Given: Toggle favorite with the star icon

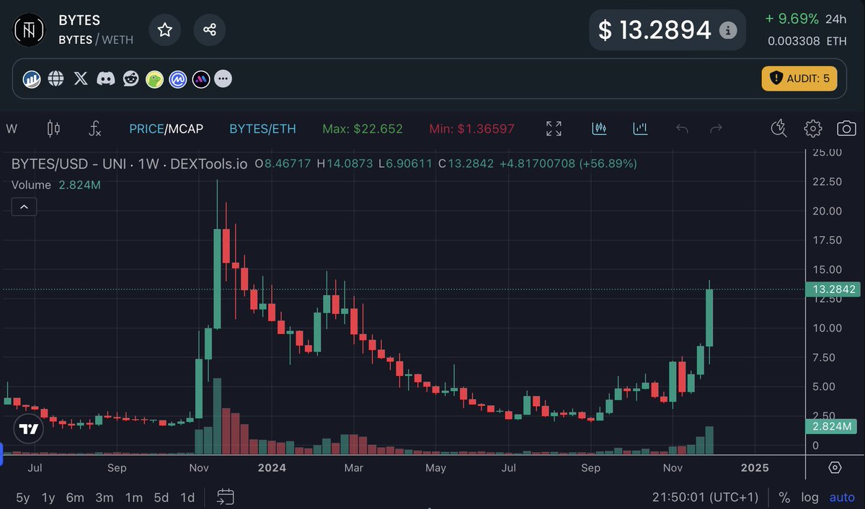Looking at the screenshot, I should click(x=164, y=30).
